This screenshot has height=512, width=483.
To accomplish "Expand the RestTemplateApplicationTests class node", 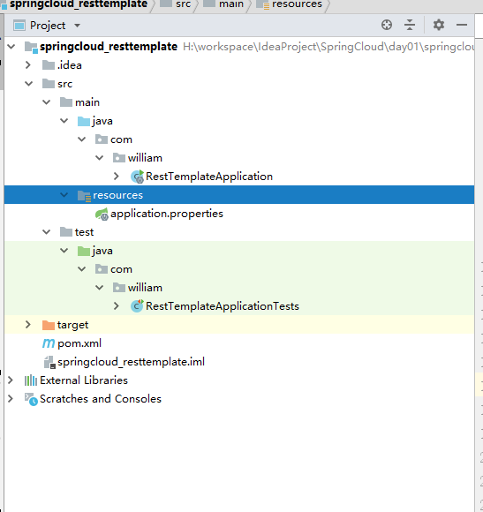I will pos(117,306).
